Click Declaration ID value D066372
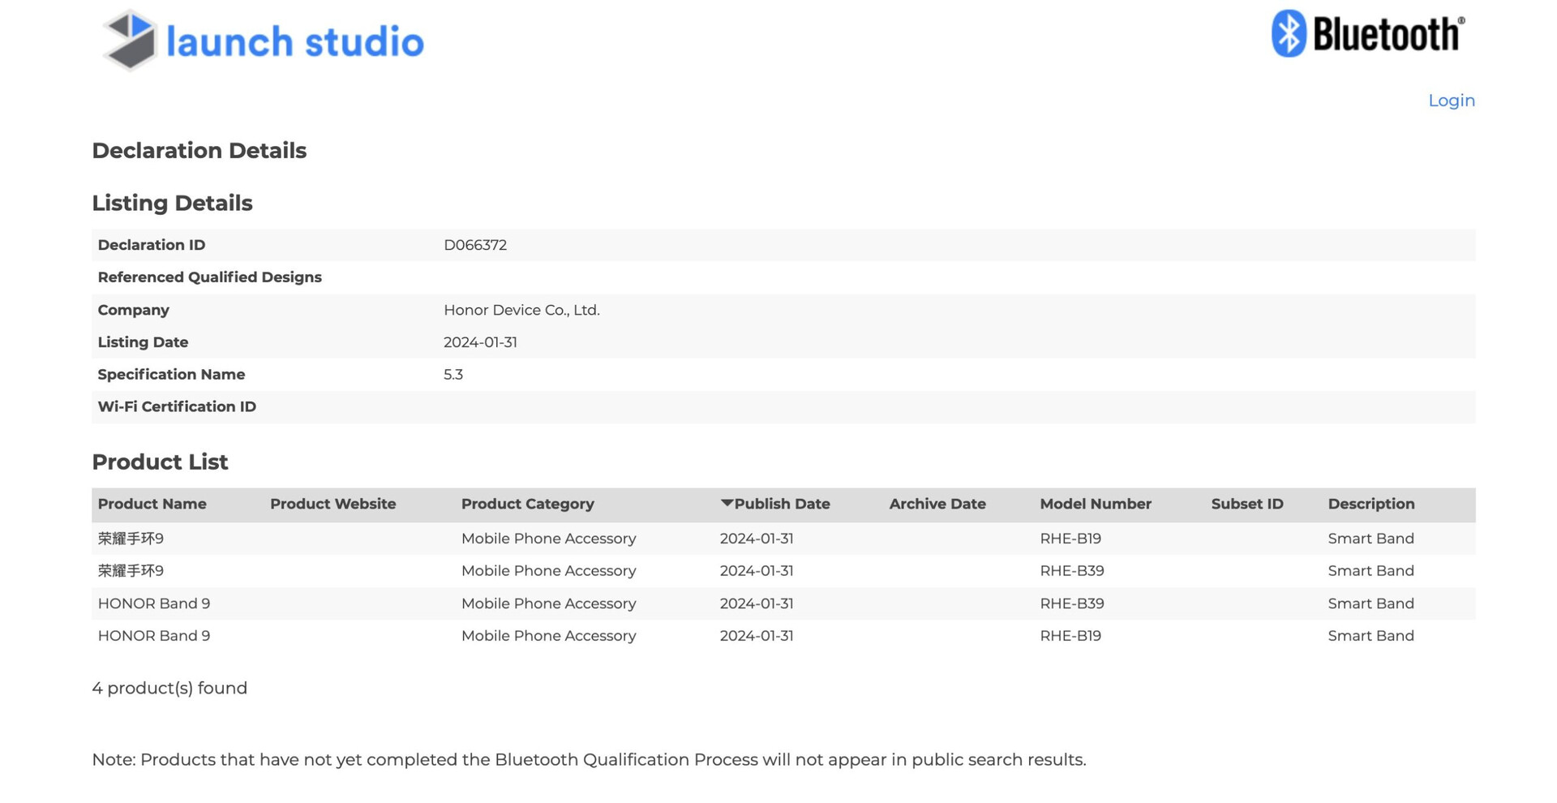 [x=474, y=245]
